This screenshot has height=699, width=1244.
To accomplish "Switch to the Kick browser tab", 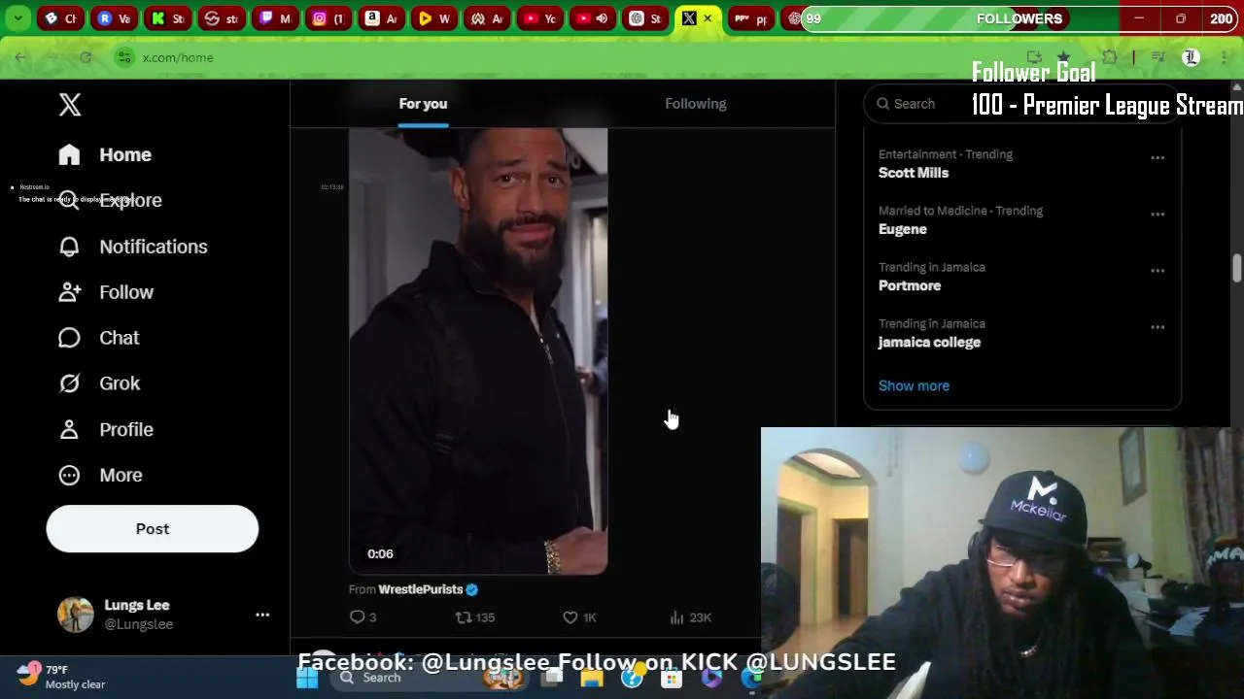I will (167, 18).
